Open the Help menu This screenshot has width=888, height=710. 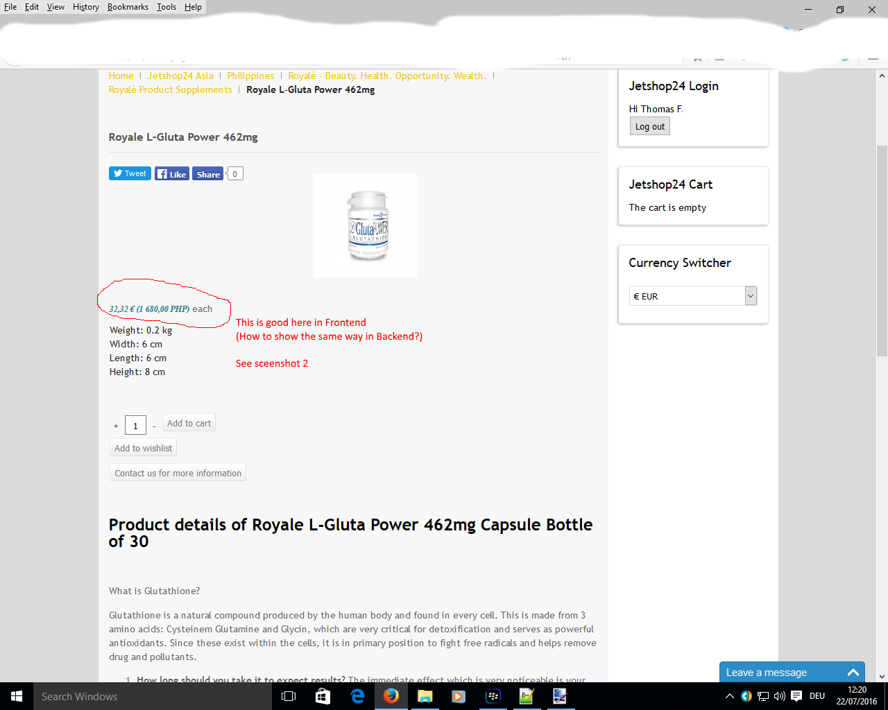(x=193, y=7)
